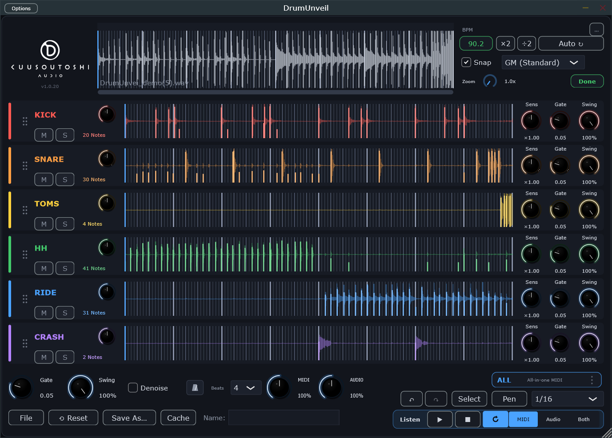Switch Listen mode to Both
The image size is (612, 438).
(x=584, y=419)
